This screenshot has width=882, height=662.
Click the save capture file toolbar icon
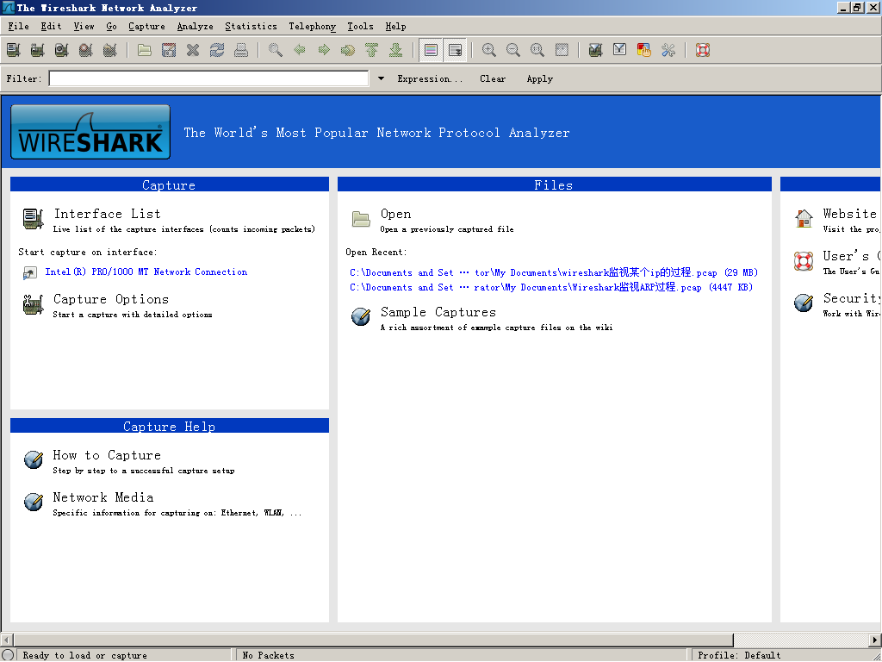click(169, 50)
